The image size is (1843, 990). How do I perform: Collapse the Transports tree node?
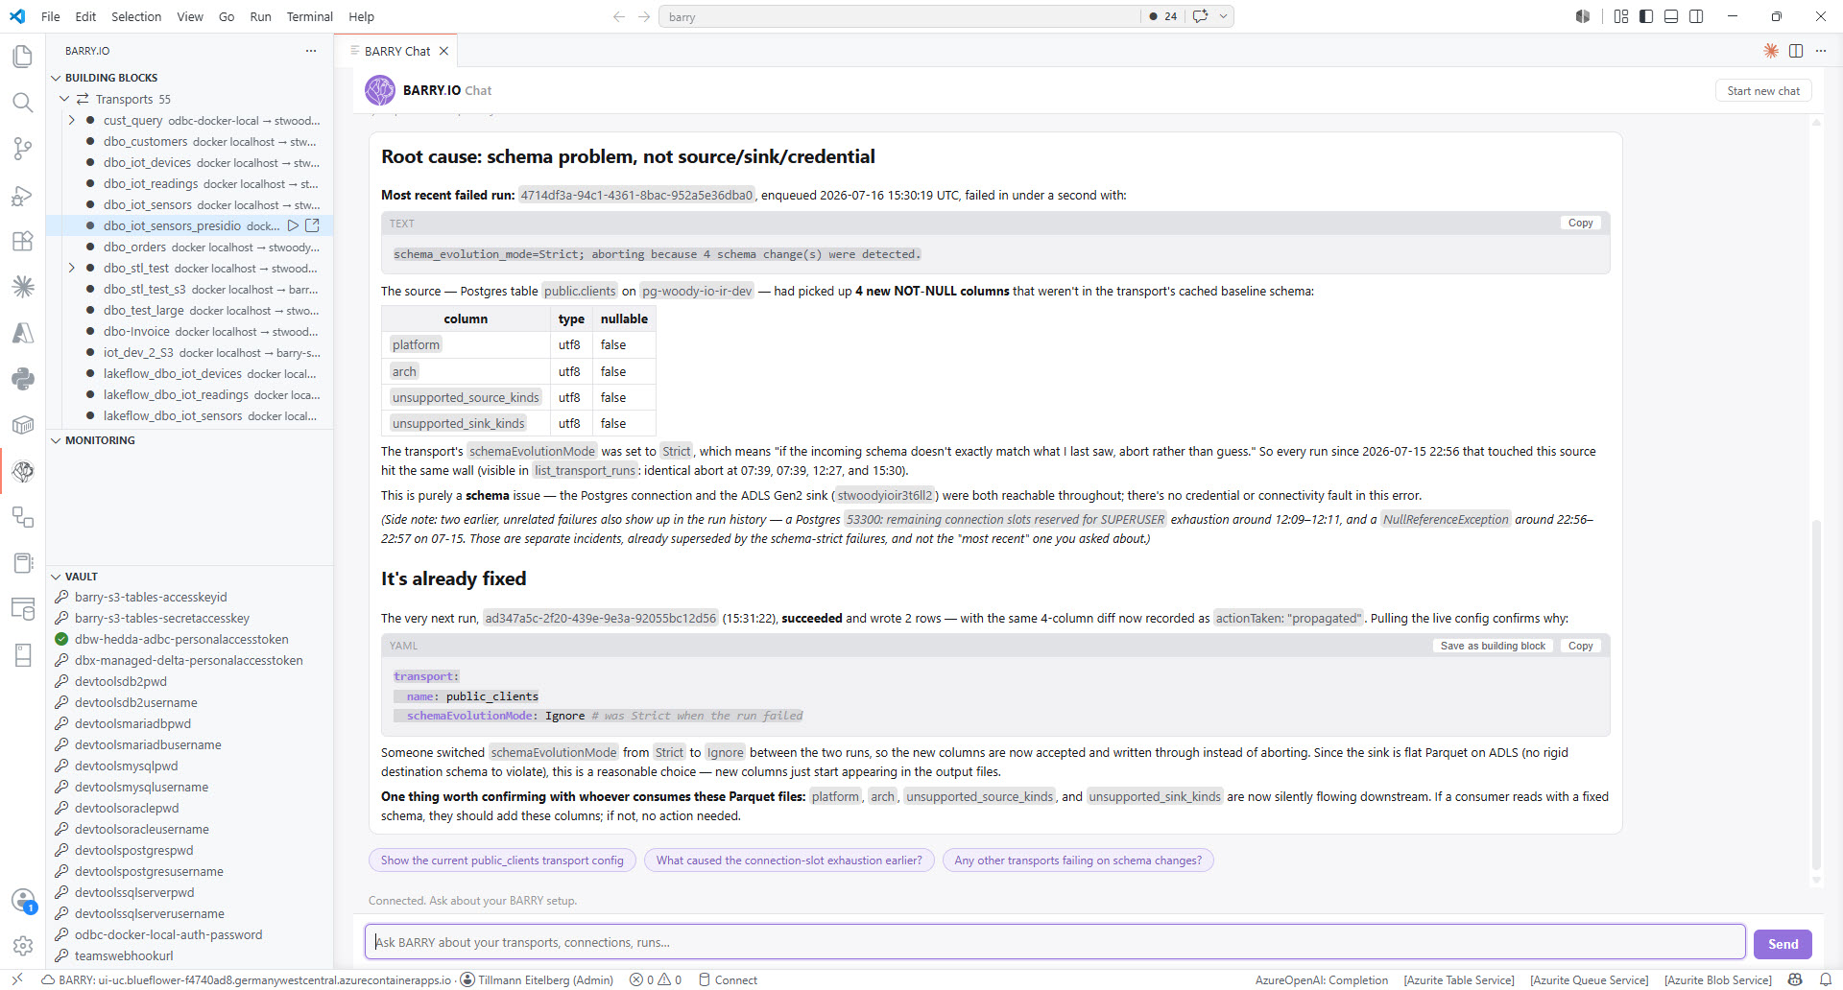(64, 99)
